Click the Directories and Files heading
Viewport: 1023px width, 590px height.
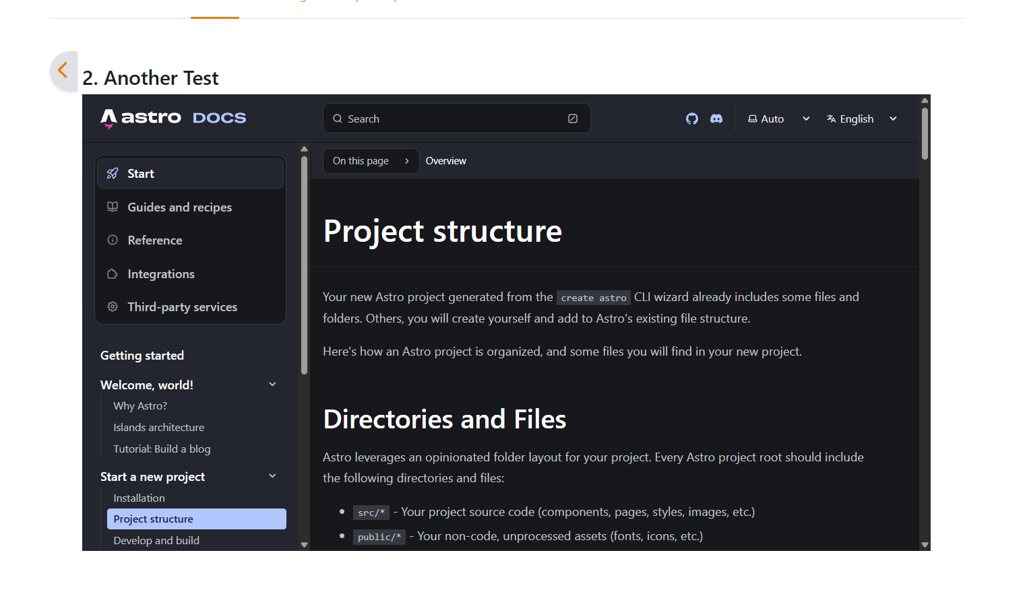click(x=445, y=419)
